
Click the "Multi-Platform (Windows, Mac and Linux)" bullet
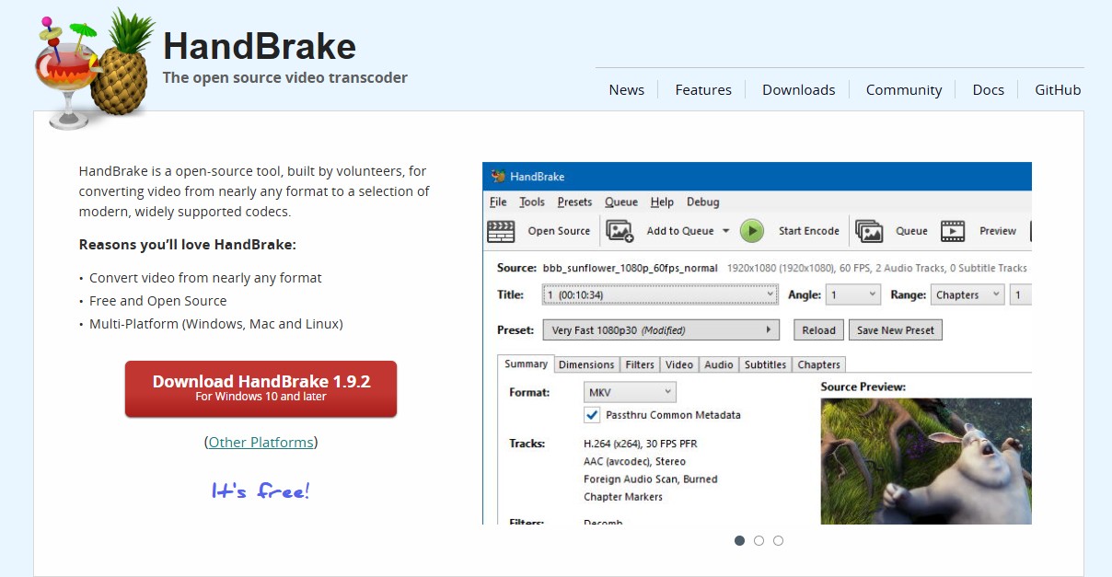pos(216,324)
